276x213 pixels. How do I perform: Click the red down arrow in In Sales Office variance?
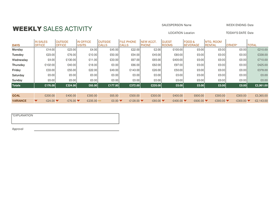click(36, 101)
